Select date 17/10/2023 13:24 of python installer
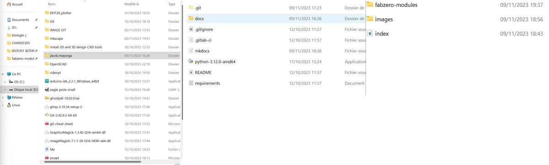 pyautogui.click(x=305, y=62)
